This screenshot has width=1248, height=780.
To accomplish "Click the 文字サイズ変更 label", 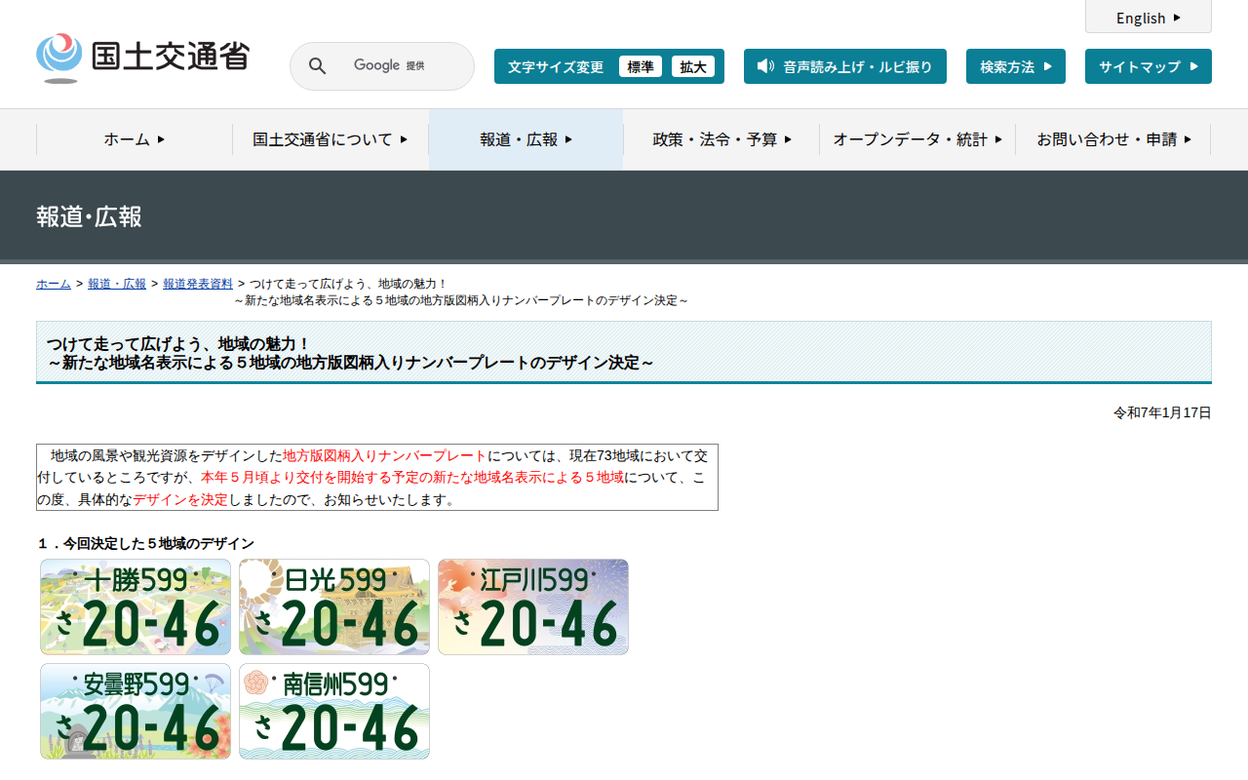I will 556,67.
